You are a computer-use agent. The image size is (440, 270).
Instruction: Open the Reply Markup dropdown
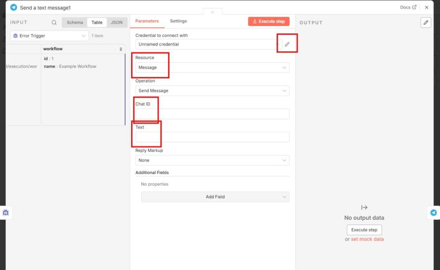coord(212,160)
